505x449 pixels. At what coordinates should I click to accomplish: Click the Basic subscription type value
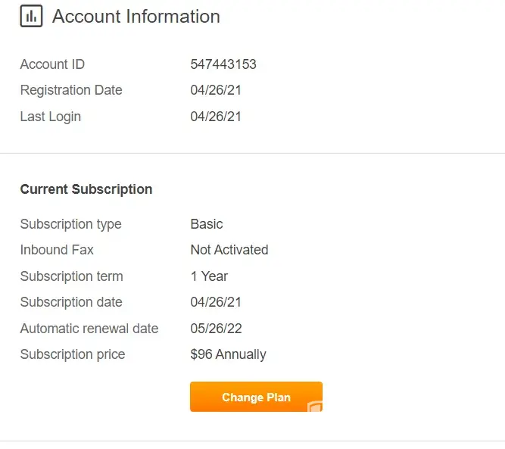click(x=207, y=224)
